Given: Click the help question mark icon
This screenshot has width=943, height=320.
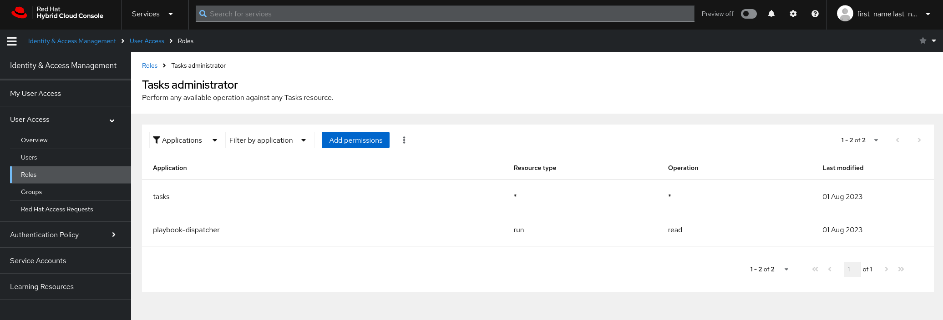Looking at the screenshot, I should (815, 14).
